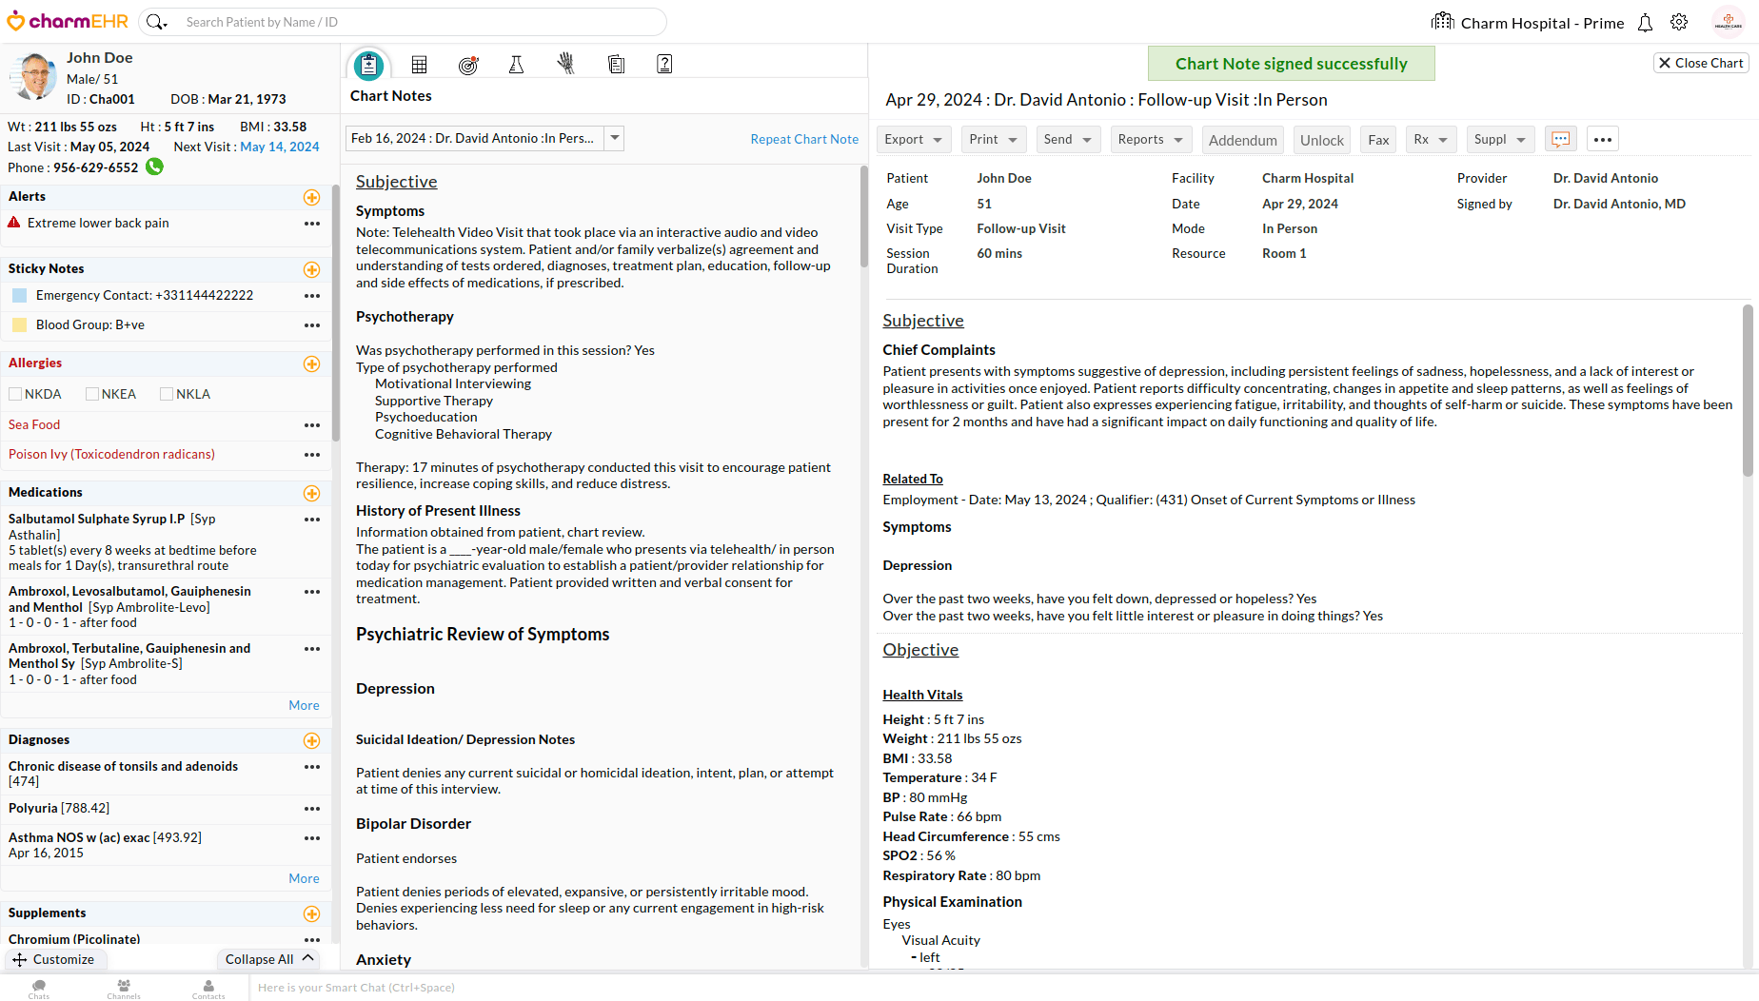The height and width of the screenshot is (1001, 1759).
Task: Open the settings gear icon
Action: point(1679,23)
